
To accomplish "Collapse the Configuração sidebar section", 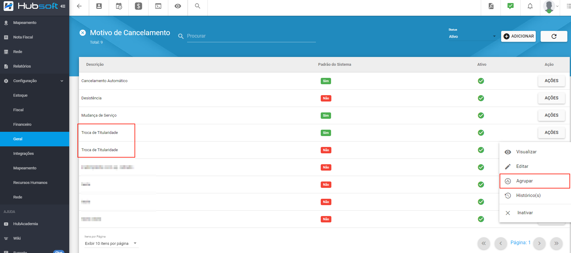I will tap(35, 81).
